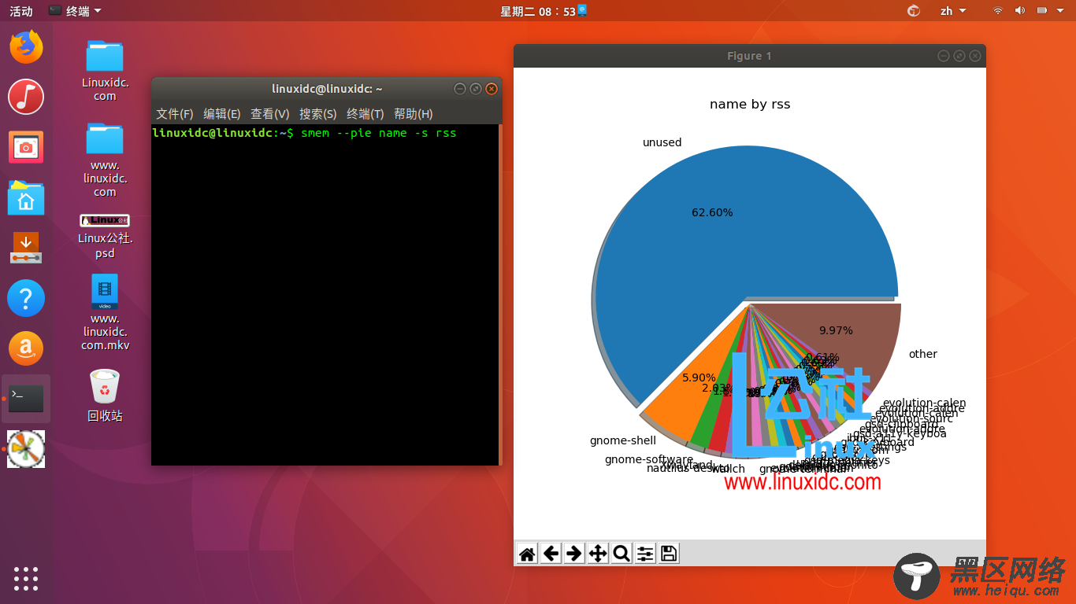Maximize the terminal window
This screenshot has height=604, width=1076.
tap(476, 89)
